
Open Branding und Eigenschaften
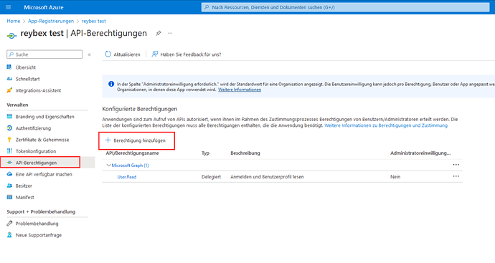tap(44, 117)
